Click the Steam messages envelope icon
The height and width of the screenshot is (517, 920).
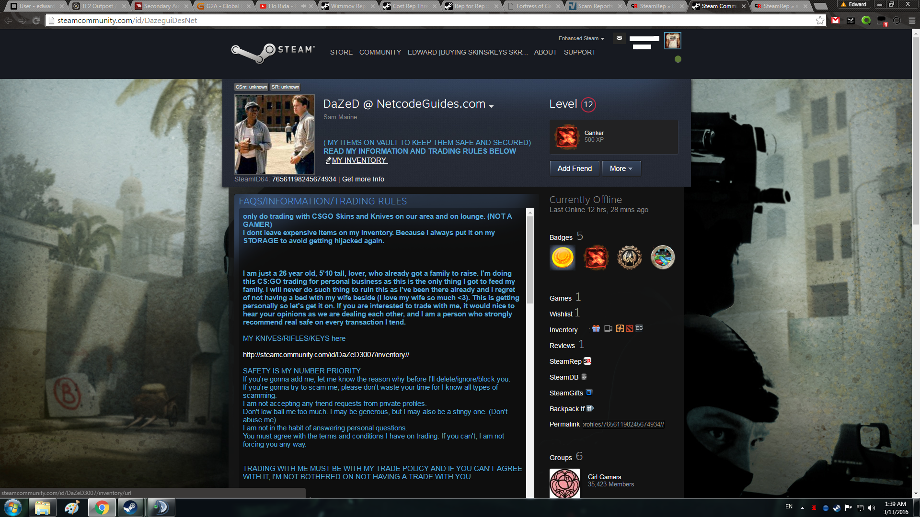[619, 38]
